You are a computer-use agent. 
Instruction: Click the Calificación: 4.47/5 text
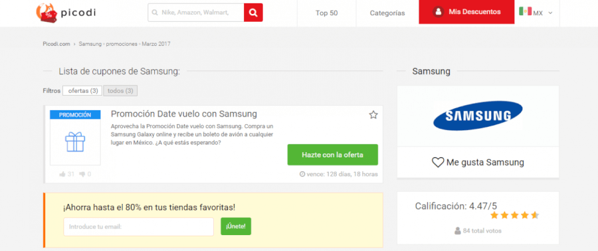456,206
